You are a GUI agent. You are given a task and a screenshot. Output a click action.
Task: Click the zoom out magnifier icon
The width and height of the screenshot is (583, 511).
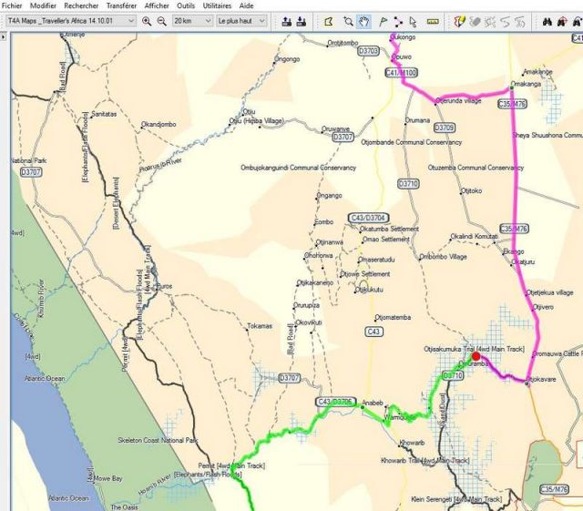coord(162,21)
